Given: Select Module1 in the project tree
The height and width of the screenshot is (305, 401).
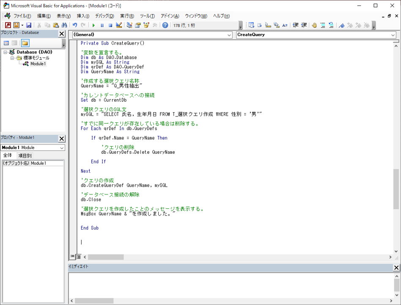Looking at the screenshot, I should tap(38, 64).
